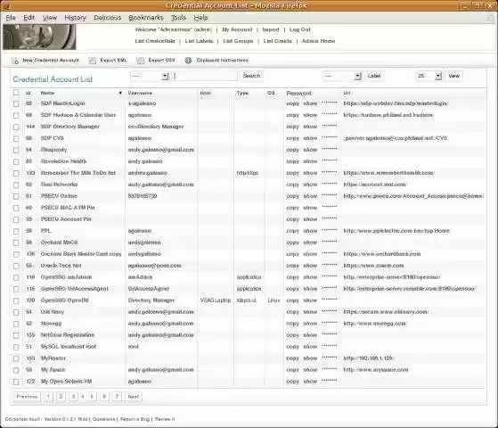The height and width of the screenshot is (428, 498).
Task: Open the MySQL localhost root entry
Action: pos(69,347)
